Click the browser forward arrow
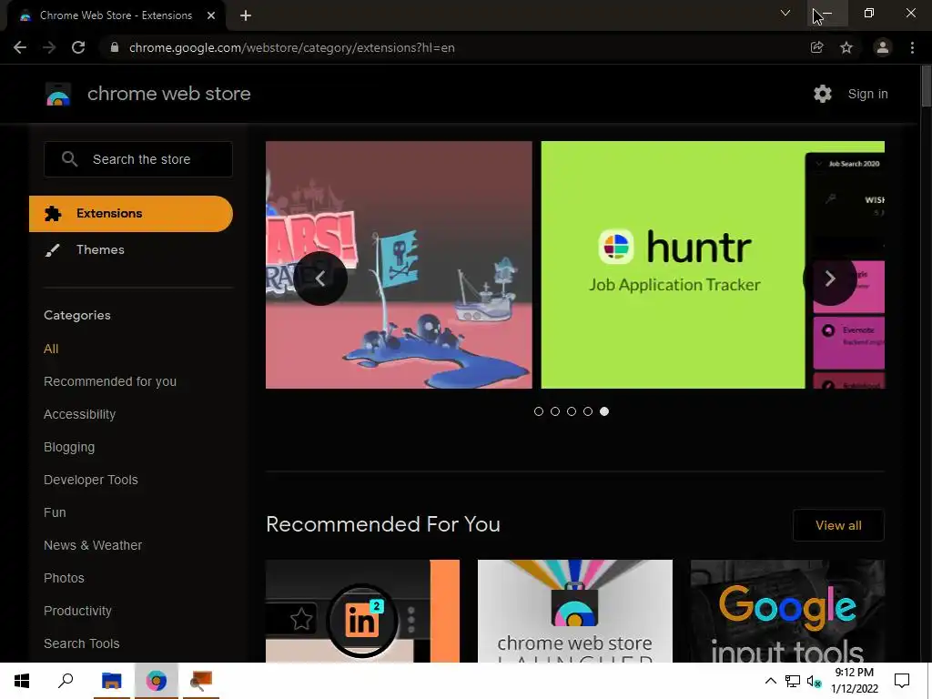This screenshot has height=699, width=932. tap(49, 47)
